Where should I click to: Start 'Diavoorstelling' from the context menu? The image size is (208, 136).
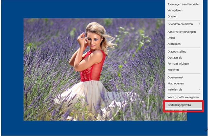pyautogui.click(x=177, y=52)
